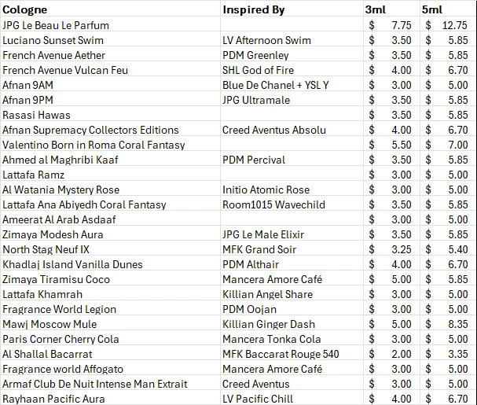Select the LV Afternoon Swim cell
Screen dimensions: 477x405
click(292, 40)
